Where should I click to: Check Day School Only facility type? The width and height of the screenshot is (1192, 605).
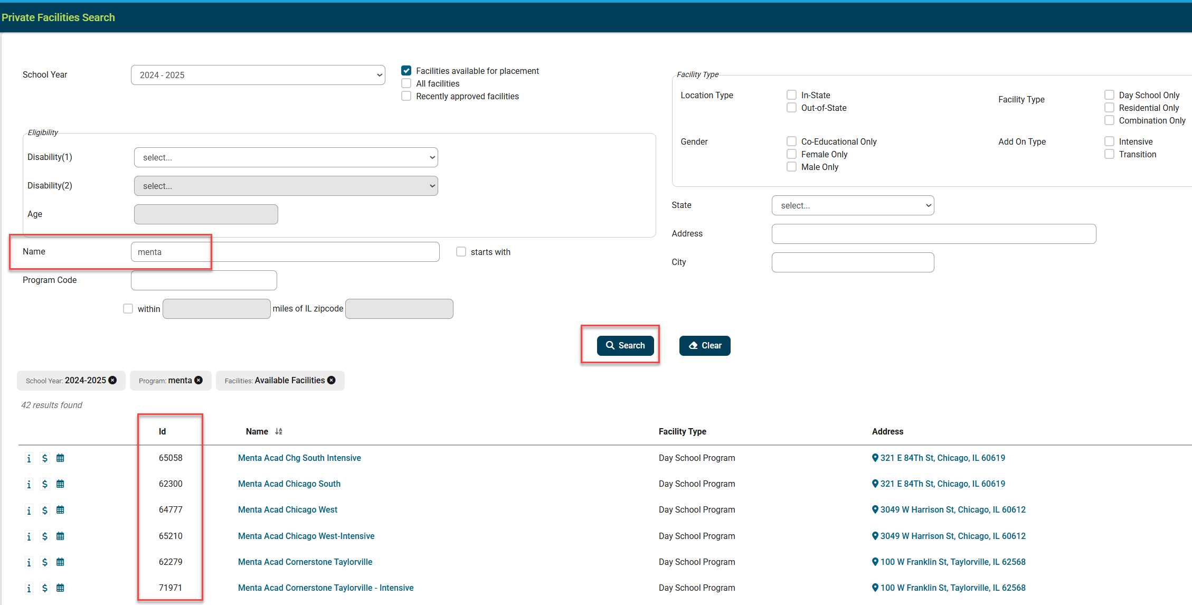coord(1110,95)
